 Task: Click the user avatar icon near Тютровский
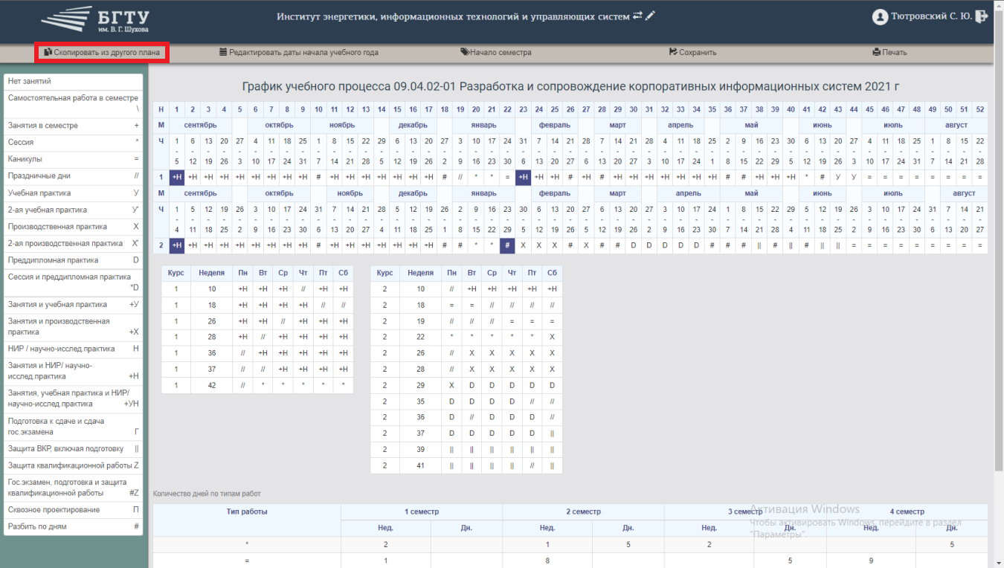880,16
